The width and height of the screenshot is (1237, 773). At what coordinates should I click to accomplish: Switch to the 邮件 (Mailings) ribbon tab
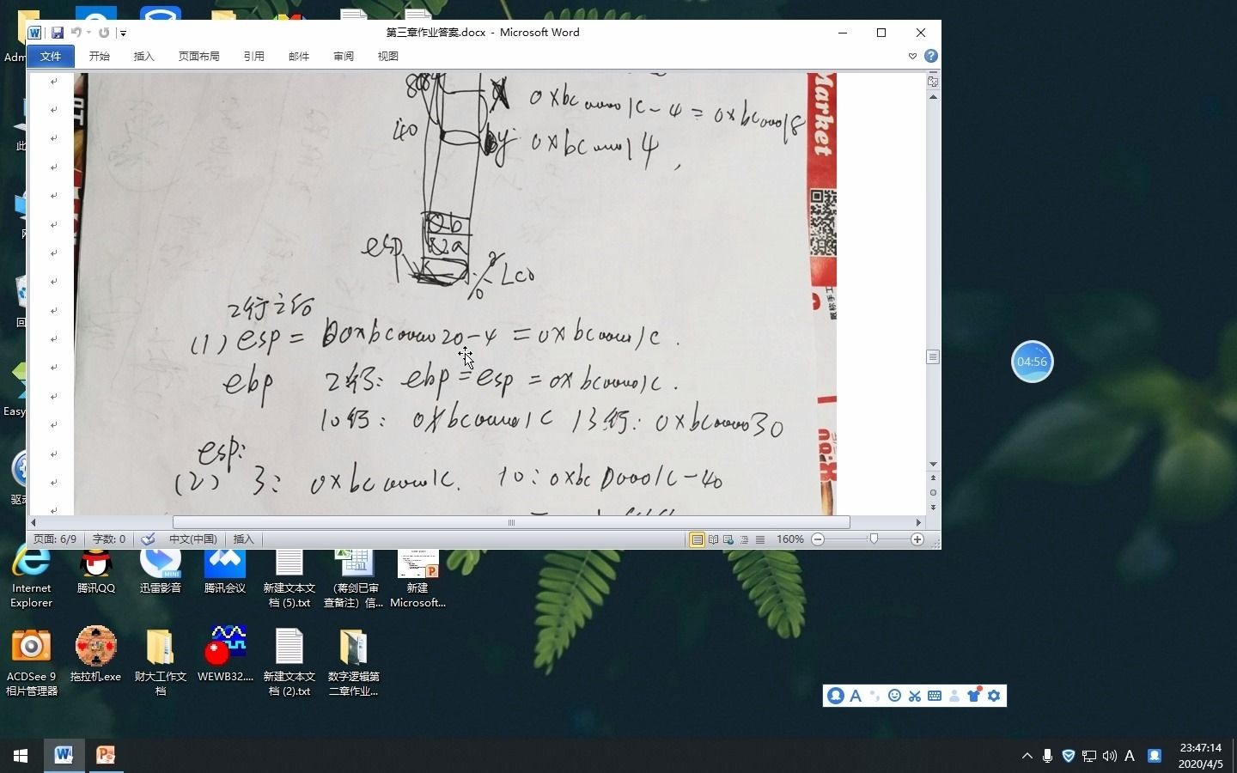pyautogui.click(x=299, y=56)
